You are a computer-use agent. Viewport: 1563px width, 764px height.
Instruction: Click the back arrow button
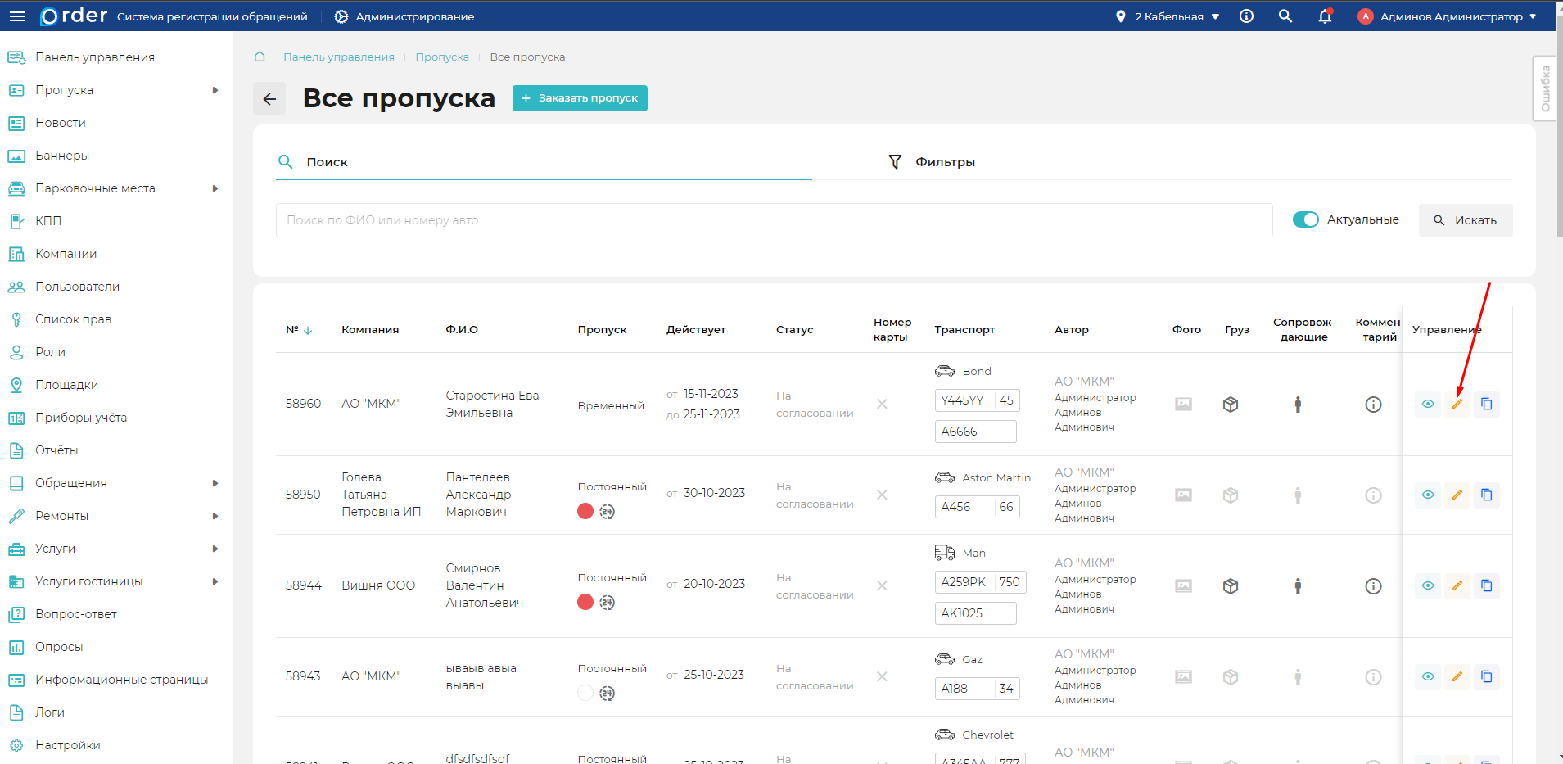click(269, 99)
